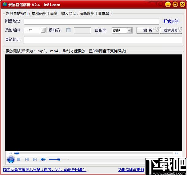Click the 播放复制 button
This screenshot has width=187, height=175.
point(171,30)
